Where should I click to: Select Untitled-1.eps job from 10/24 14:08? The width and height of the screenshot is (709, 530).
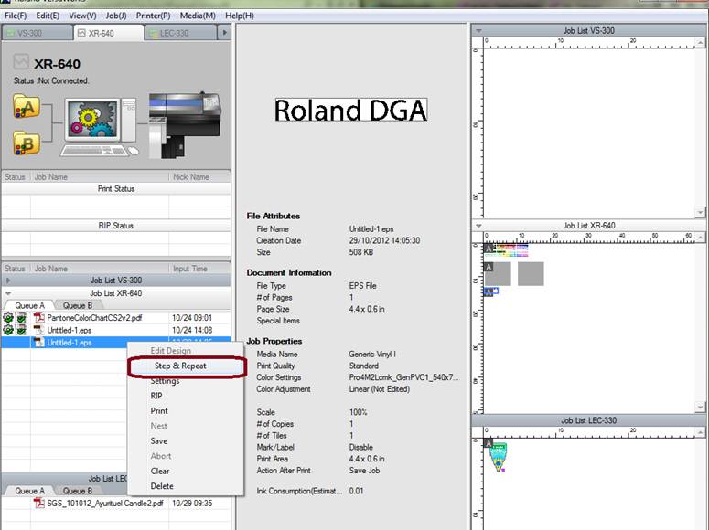[x=116, y=330]
